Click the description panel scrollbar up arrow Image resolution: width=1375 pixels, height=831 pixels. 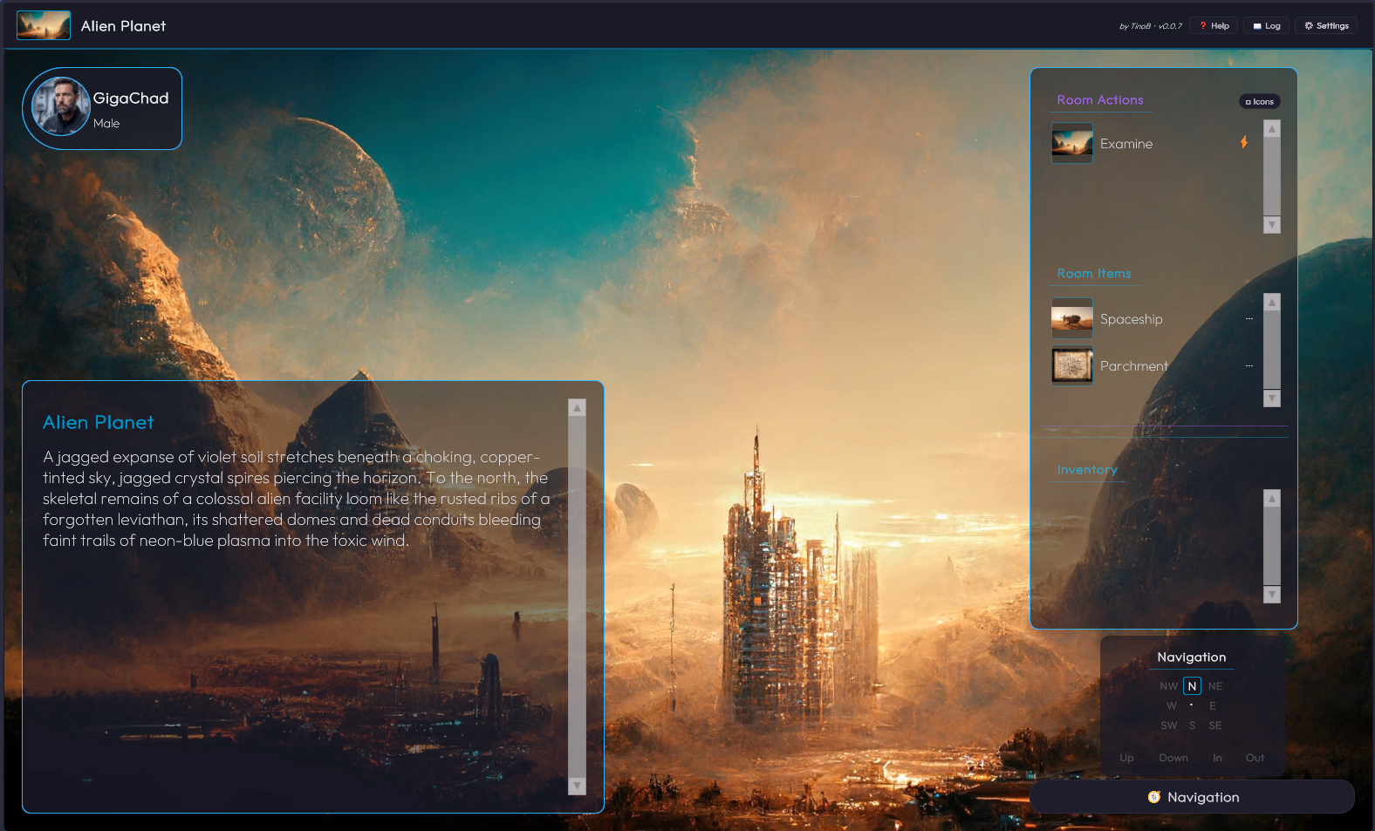(x=577, y=407)
